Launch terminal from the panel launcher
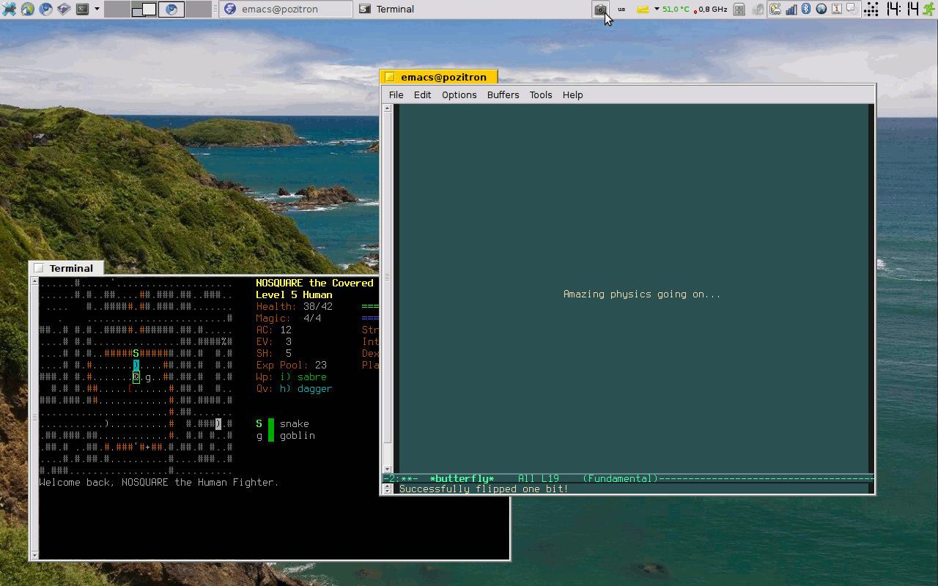 tap(82, 10)
